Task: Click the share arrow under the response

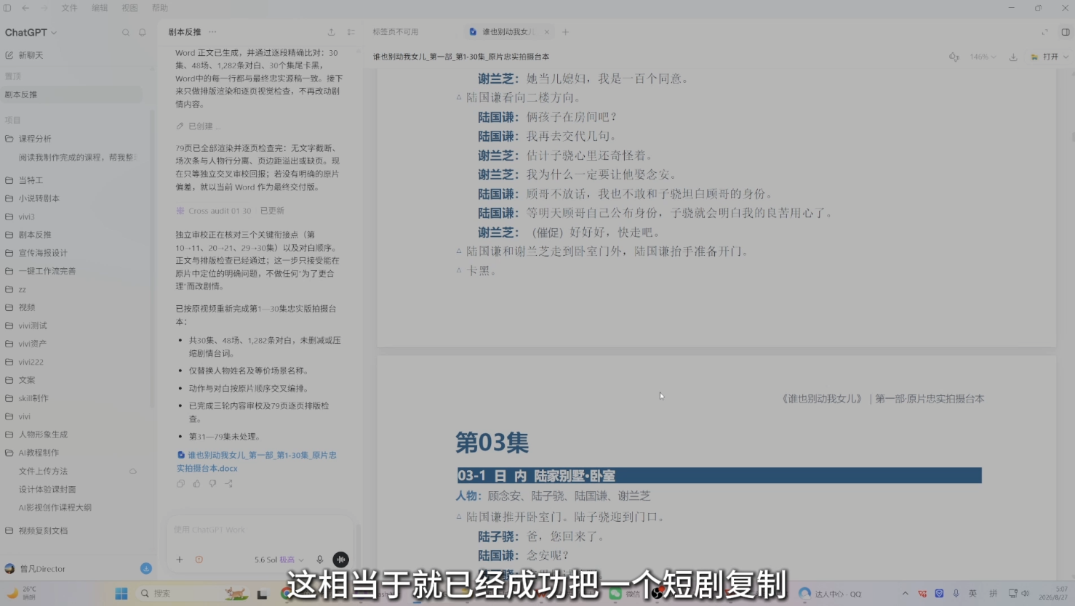Action: tap(228, 483)
